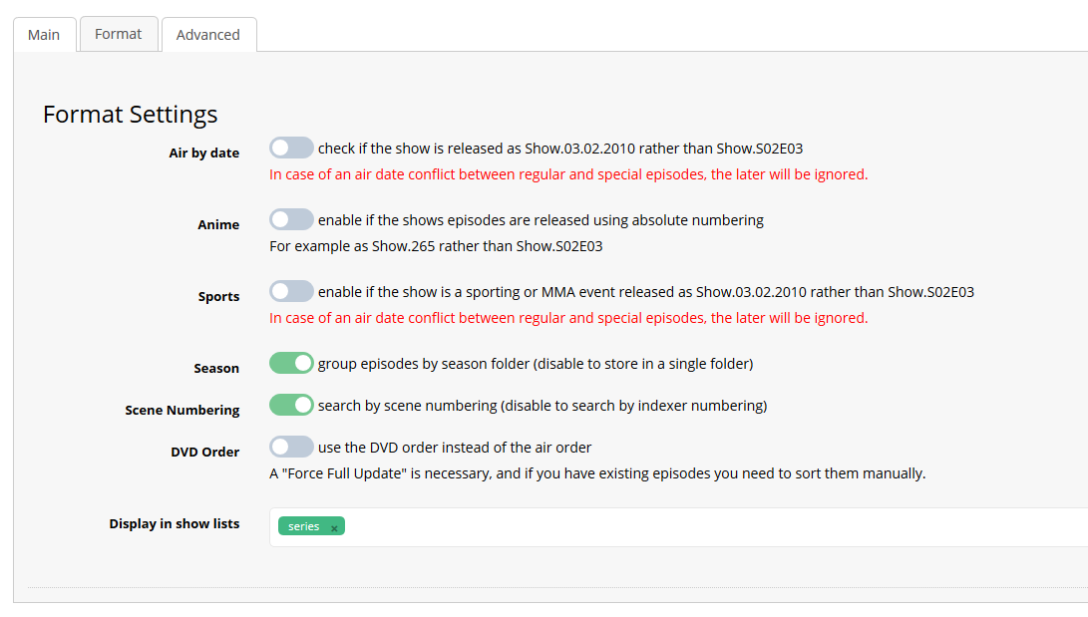Enable the Sports toggle

[290, 290]
